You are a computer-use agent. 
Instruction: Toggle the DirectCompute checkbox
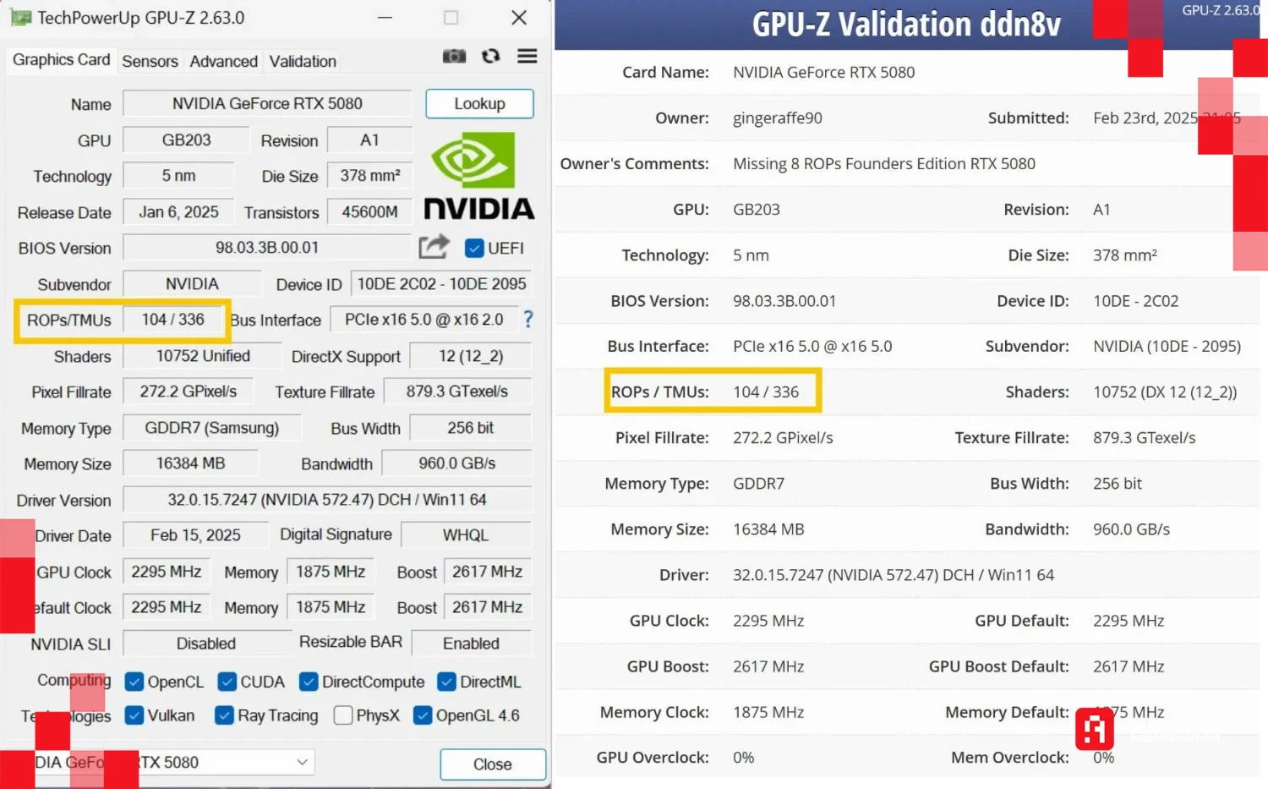(x=309, y=682)
